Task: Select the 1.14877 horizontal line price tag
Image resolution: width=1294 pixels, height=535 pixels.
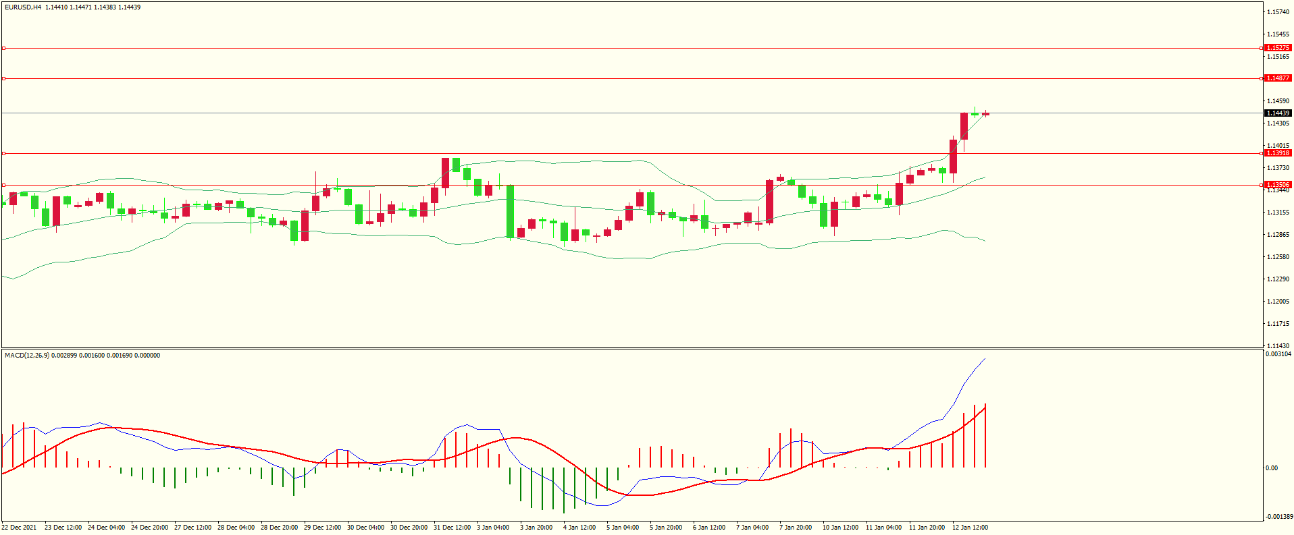Action: click(1278, 78)
